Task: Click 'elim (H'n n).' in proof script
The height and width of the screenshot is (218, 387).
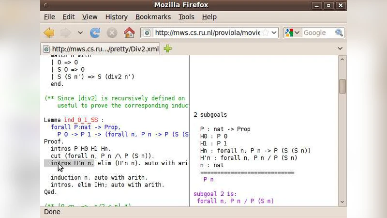Action: pyautogui.click(x=119, y=163)
